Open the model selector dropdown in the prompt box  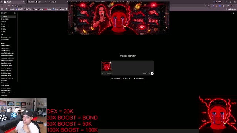145,74
